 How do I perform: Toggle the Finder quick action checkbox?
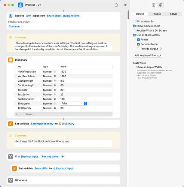(138, 40)
